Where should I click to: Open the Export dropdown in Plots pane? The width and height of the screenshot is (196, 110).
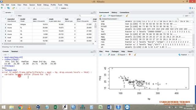tap(122, 55)
